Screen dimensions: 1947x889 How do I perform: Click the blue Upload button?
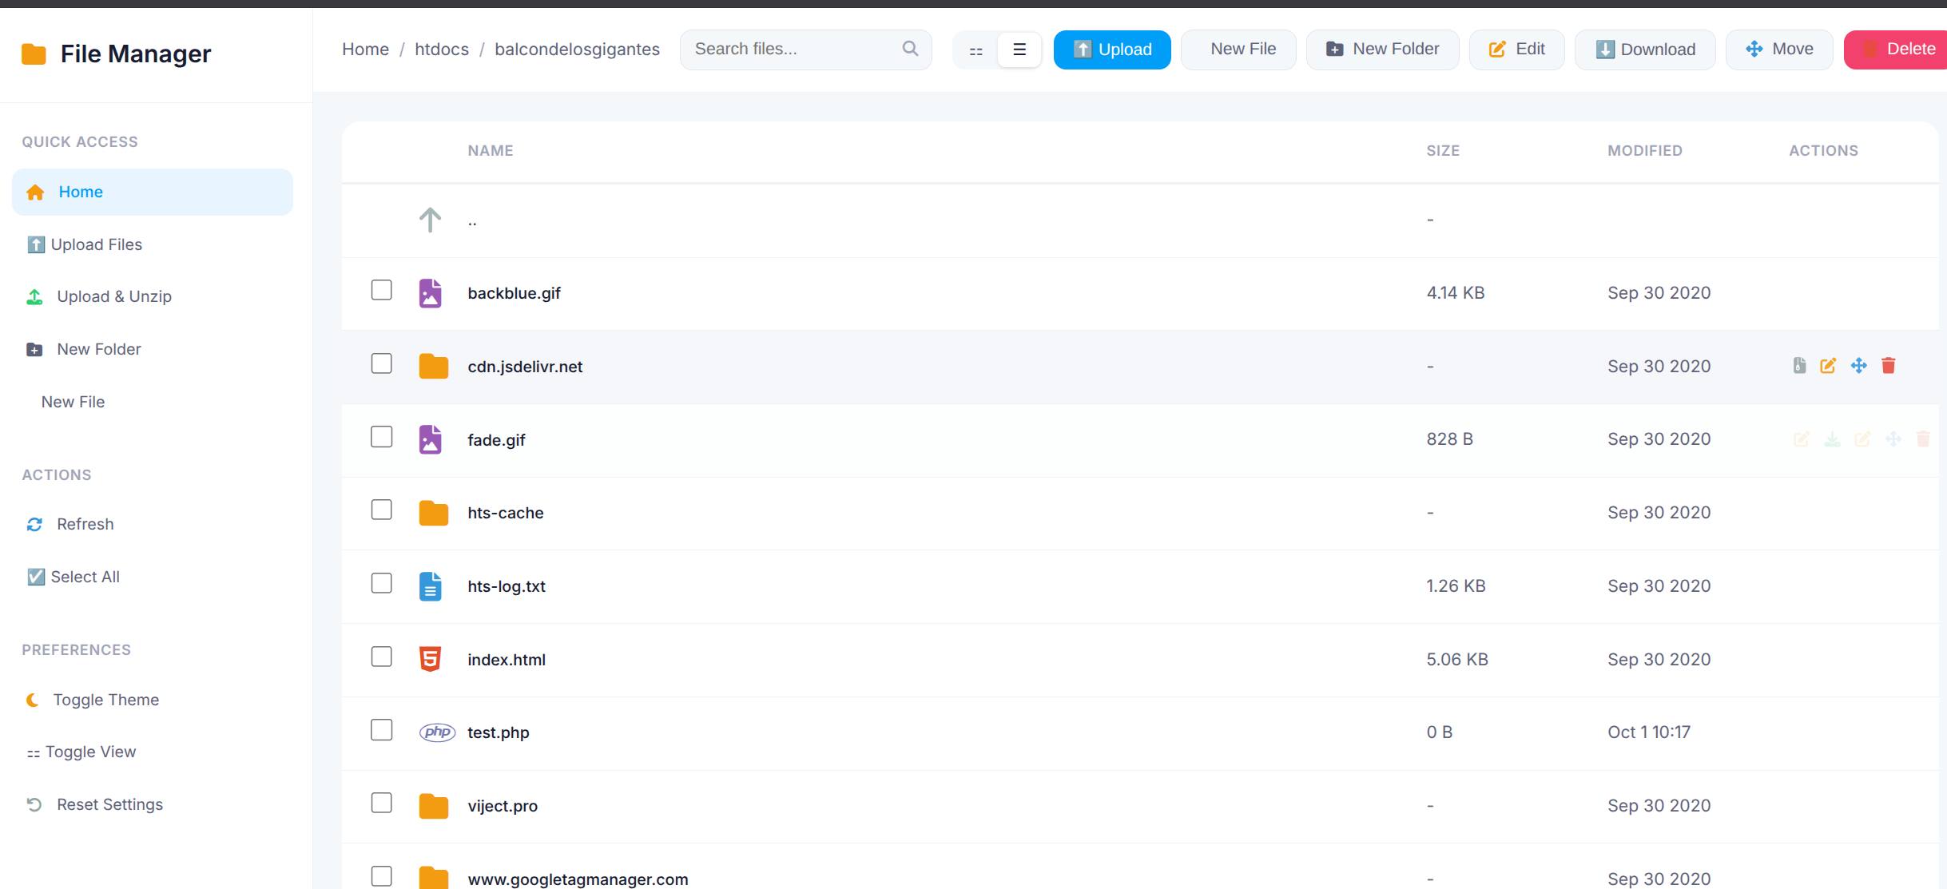[1112, 50]
